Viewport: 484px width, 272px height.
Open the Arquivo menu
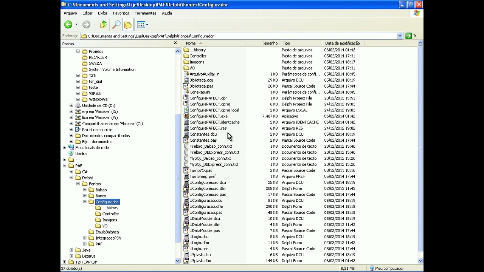70,13
